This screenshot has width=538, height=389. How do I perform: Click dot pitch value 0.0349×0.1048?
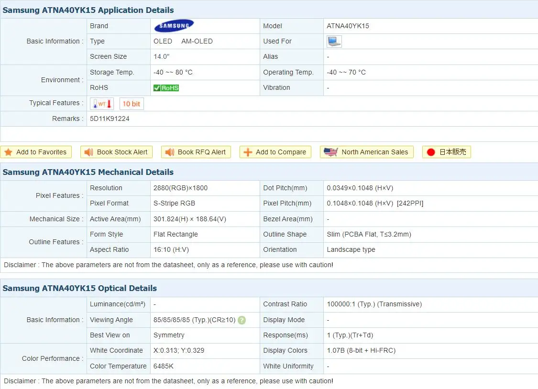click(360, 188)
